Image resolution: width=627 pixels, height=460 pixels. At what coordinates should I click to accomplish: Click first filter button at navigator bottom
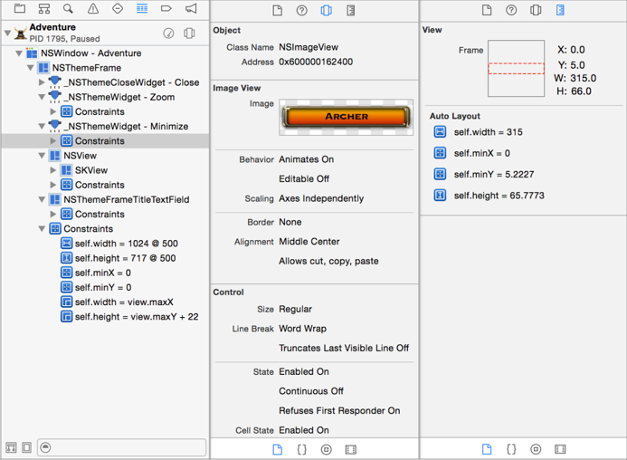11,447
